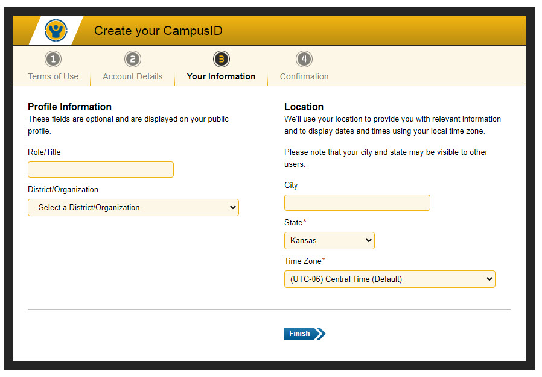Click the step 2 circle icon
The height and width of the screenshot is (377, 542).
coord(133,59)
